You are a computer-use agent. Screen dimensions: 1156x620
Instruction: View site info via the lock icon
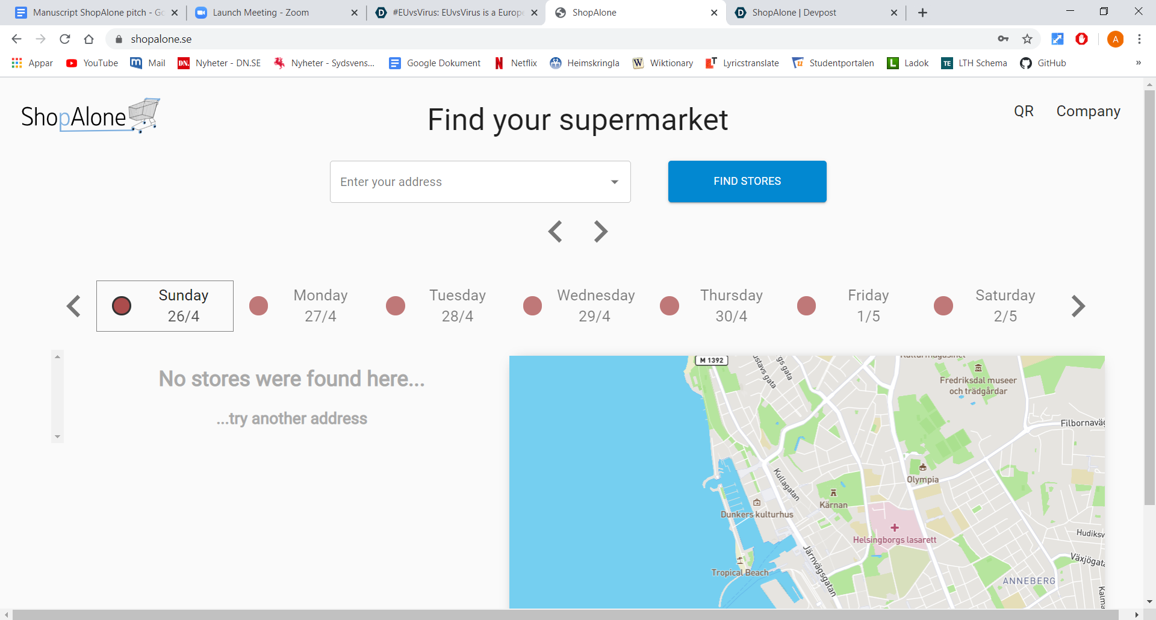(x=119, y=39)
